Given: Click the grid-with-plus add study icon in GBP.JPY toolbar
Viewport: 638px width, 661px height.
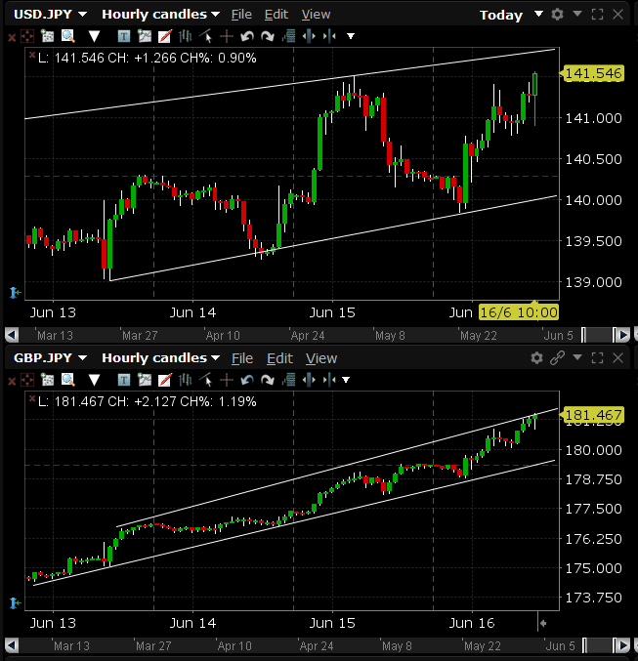Looking at the screenshot, I should pyautogui.click(x=47, y=380).
